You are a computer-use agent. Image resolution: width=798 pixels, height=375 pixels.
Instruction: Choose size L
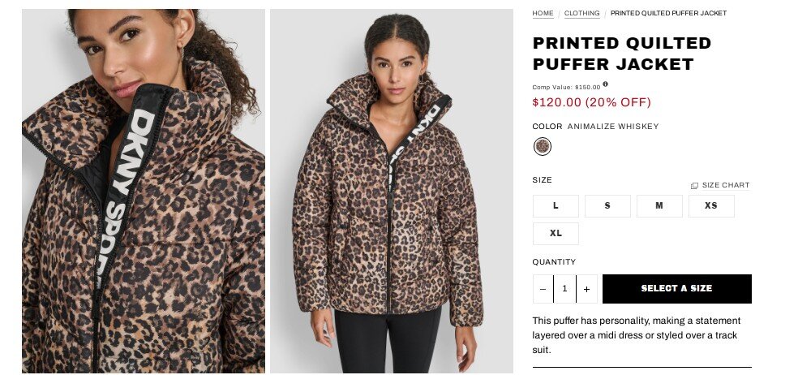(x=556, y=206)
